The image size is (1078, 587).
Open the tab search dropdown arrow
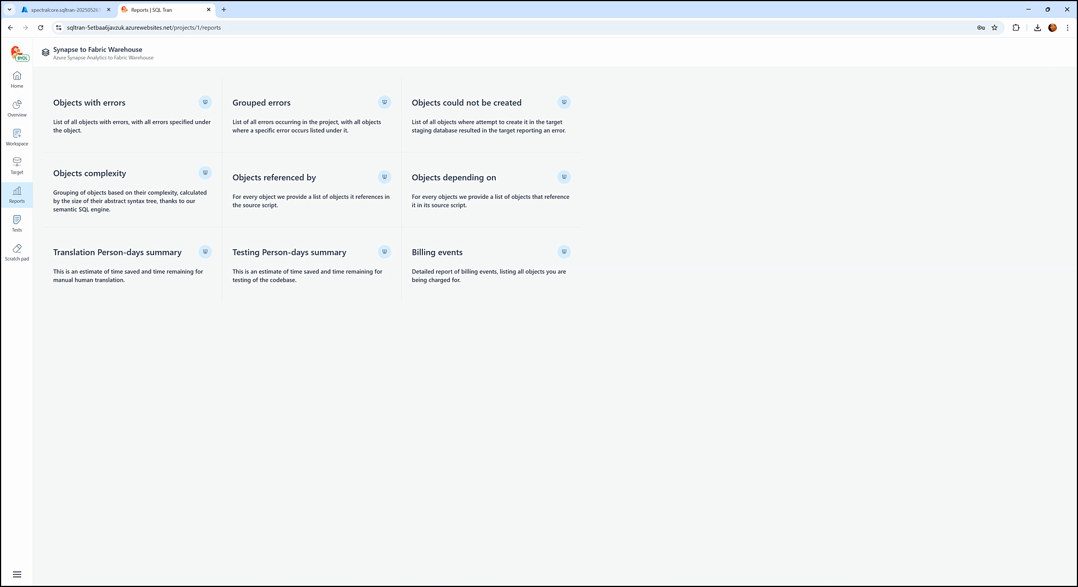tap(10, 10)
